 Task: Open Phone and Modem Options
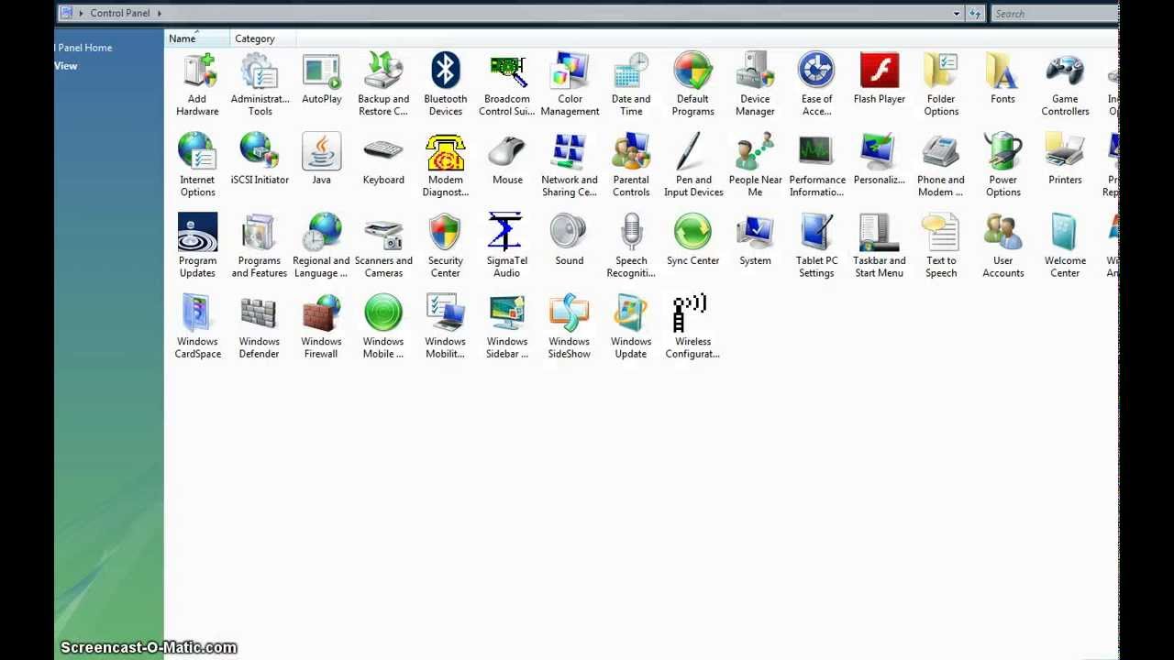941,165
